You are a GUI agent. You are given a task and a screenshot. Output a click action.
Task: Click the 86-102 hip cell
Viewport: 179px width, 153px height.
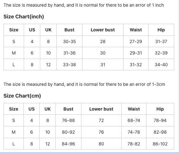click(x=160, y=144)
